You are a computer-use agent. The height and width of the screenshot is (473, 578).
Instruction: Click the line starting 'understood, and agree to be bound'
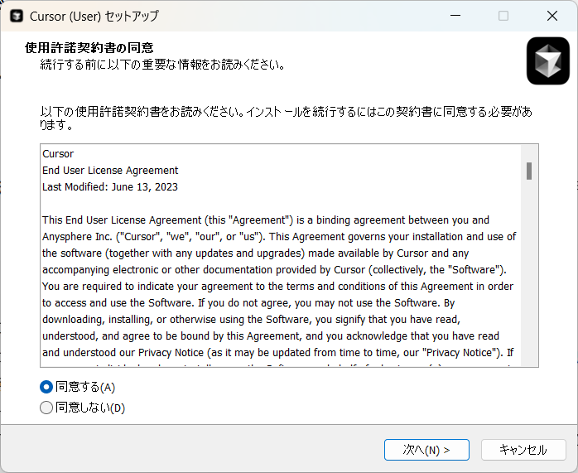pos(271,336)
